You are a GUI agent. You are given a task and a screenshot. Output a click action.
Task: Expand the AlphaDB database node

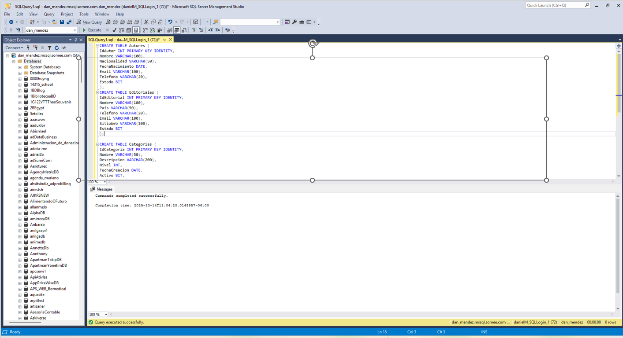point(20,213)
